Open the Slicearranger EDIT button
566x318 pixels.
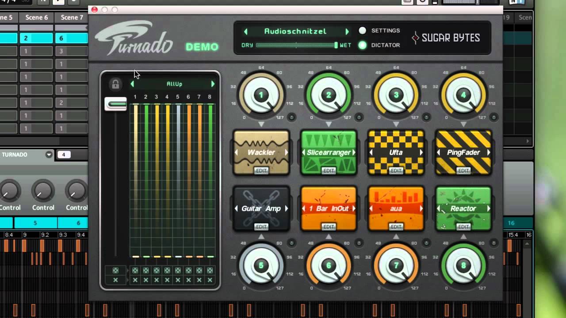click(x=329, y=171)
